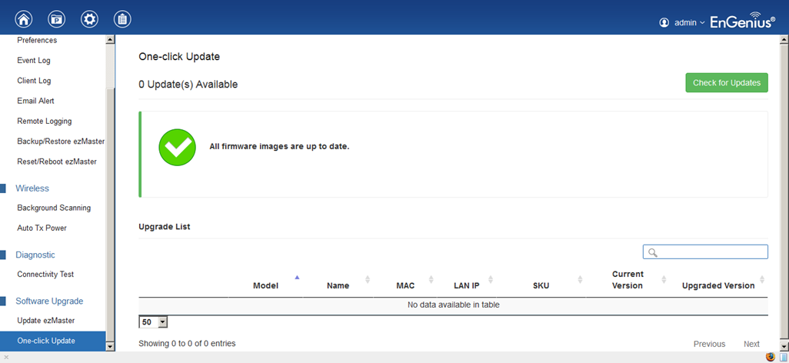Open Auto Tx Power page

[42, 228]
